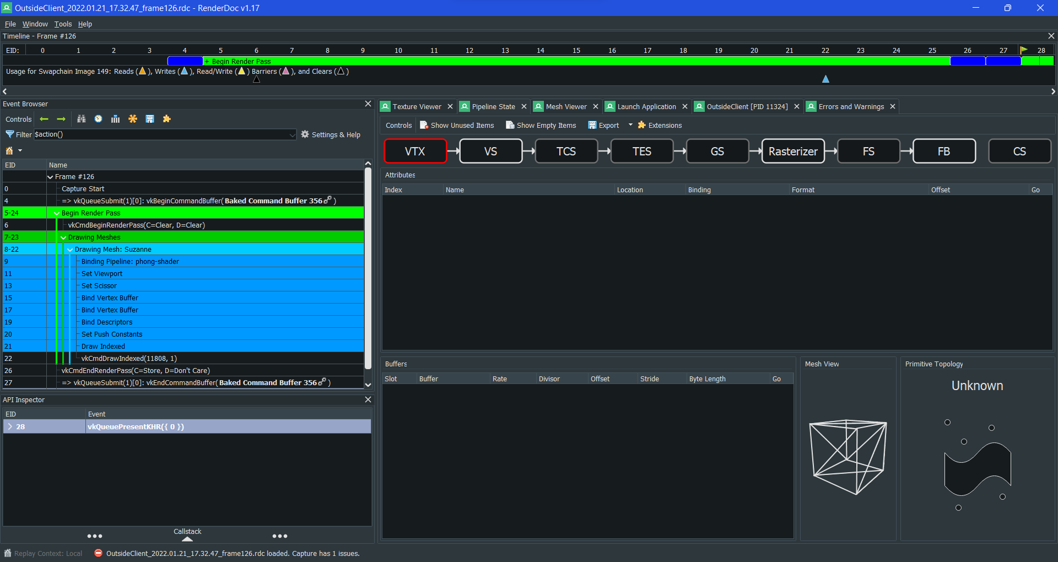The width and height of the screenshot is (1058, 562).
Task: Collapse the Drawing Mesh: Suzanne group
Action: tap(69, 249)
